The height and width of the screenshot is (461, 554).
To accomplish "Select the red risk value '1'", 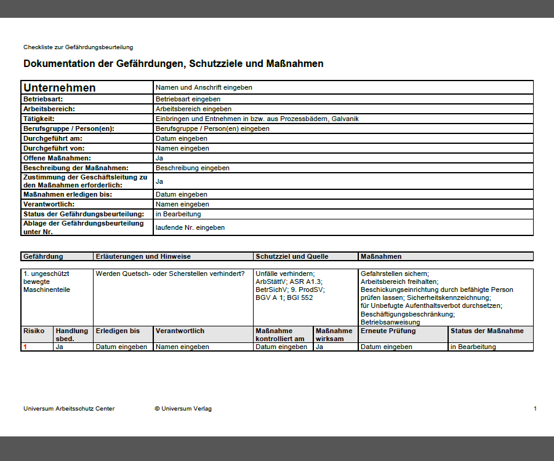I will pos(25,347).
